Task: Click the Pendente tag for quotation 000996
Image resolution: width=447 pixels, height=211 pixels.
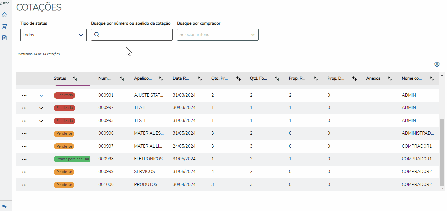Action: point(64,134)
